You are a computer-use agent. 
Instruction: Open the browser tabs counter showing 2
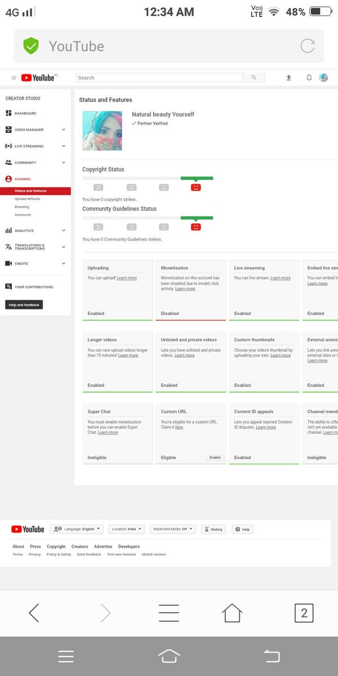point(304,612)
